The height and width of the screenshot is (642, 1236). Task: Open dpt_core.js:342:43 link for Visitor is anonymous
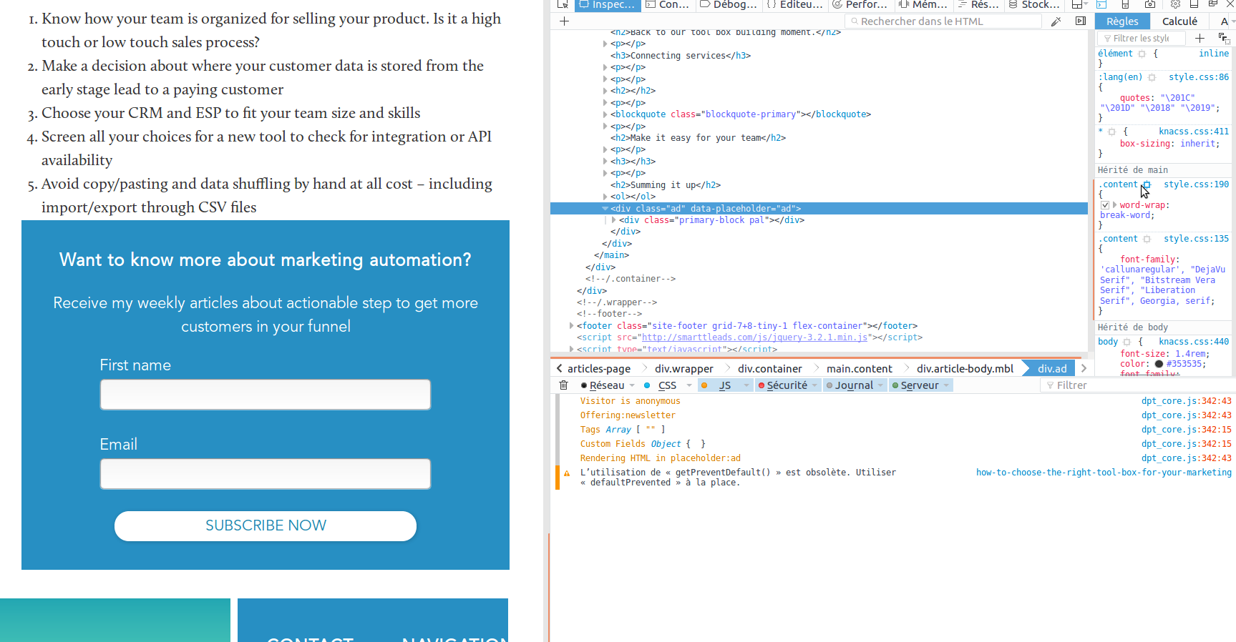[1186, 401]
